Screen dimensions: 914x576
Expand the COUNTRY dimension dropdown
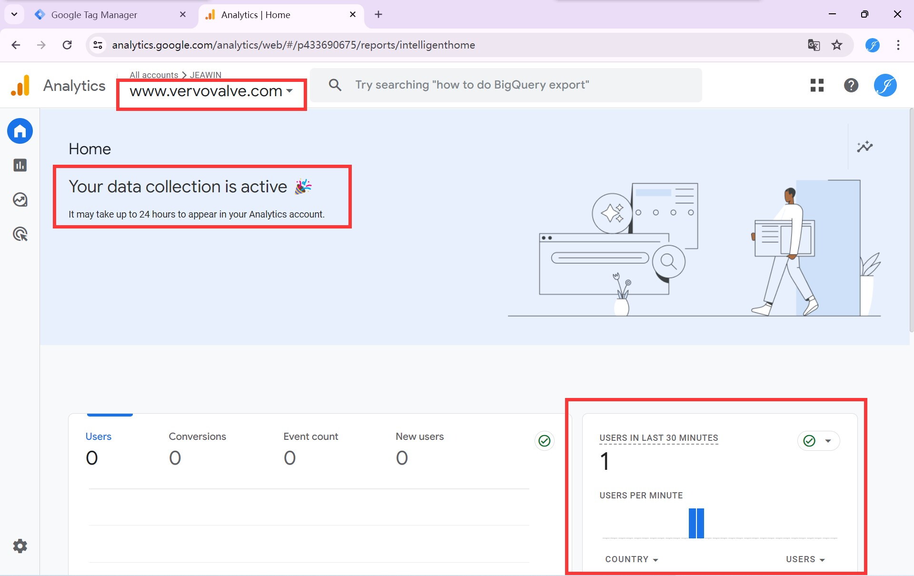(x=632, y=559)
